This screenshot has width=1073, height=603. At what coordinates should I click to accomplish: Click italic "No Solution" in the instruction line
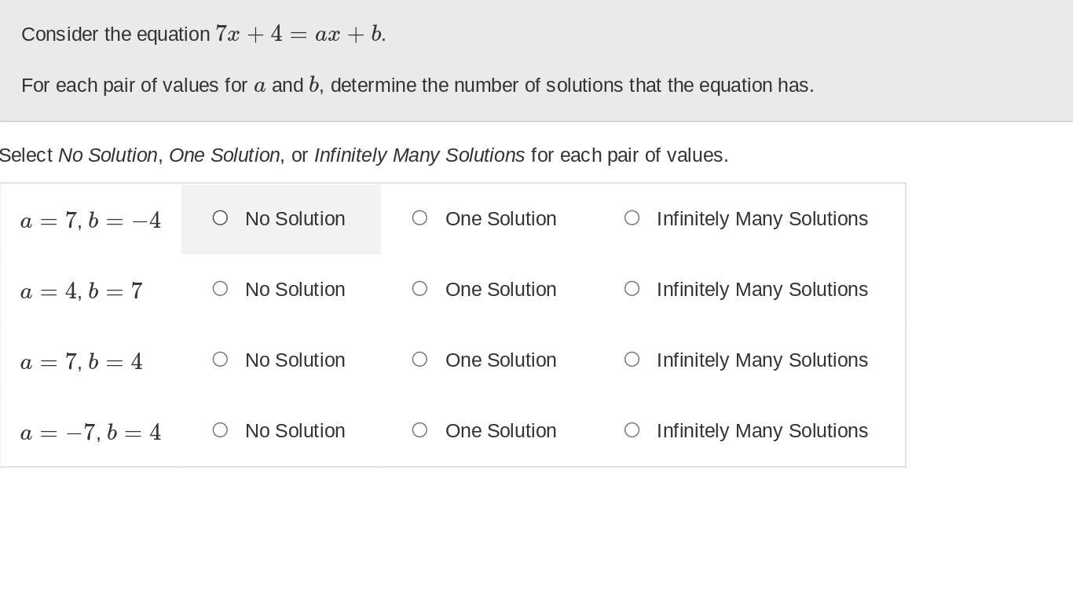tap(108, 155)
